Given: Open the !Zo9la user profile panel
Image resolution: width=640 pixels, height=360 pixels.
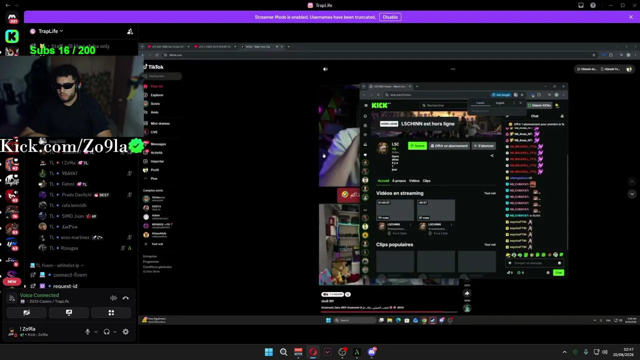Looking at the screenshot, I should pyautogui.click(x=34, y=331).
